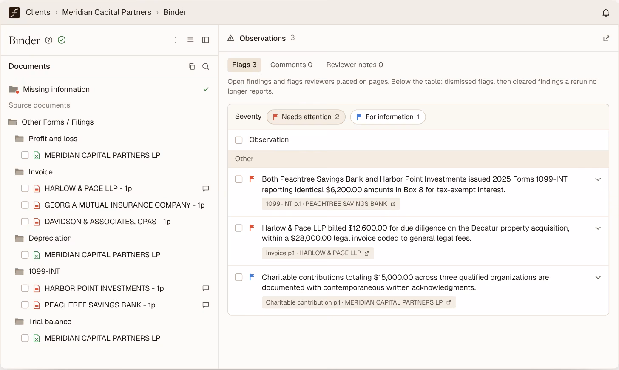Check the Peachtree 1099-INT observation row
Image resolution: width=619 pixels, height=370 pixels.
[x=239, y=179]
